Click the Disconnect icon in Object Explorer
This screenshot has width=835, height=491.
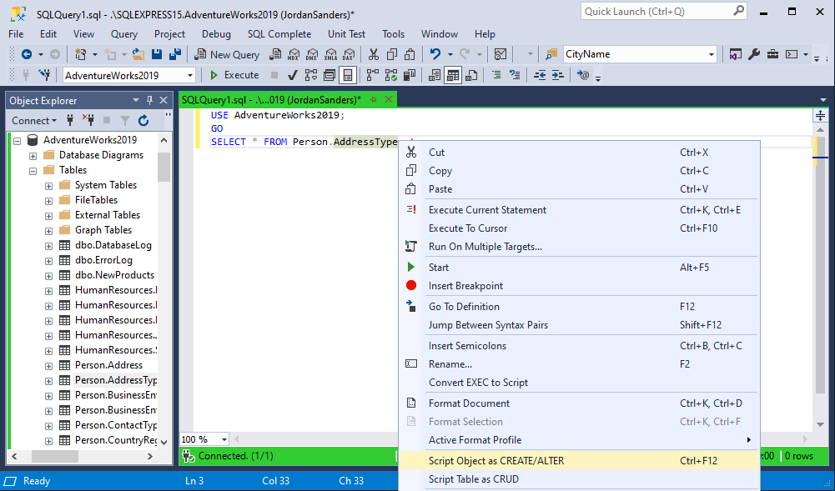pyautogui.click(x=88, y=120)
